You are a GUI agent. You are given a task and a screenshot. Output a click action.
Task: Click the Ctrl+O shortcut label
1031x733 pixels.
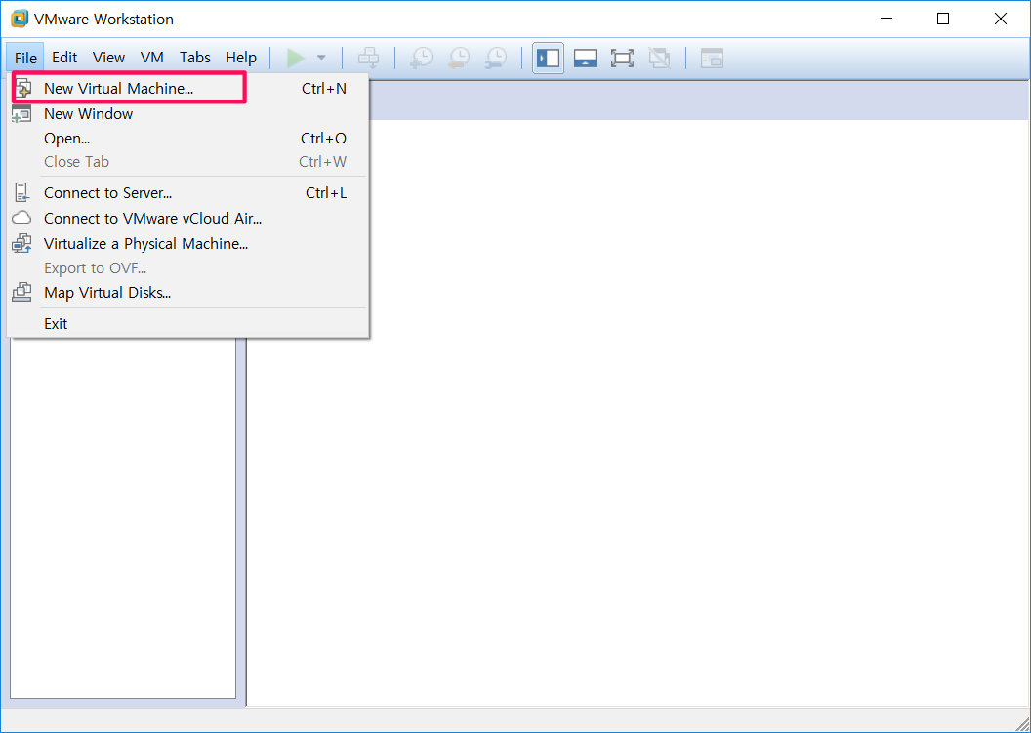tap(323, 138)
